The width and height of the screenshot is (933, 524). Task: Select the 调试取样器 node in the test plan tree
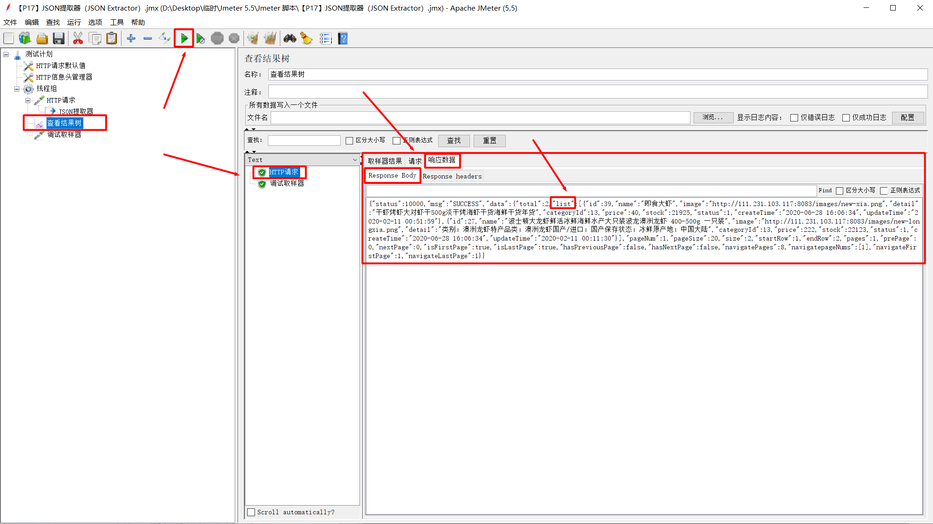pyautogui.click(x=64, y=135)
